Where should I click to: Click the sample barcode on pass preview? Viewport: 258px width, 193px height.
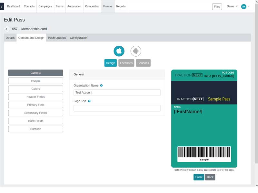coord(204,154)
